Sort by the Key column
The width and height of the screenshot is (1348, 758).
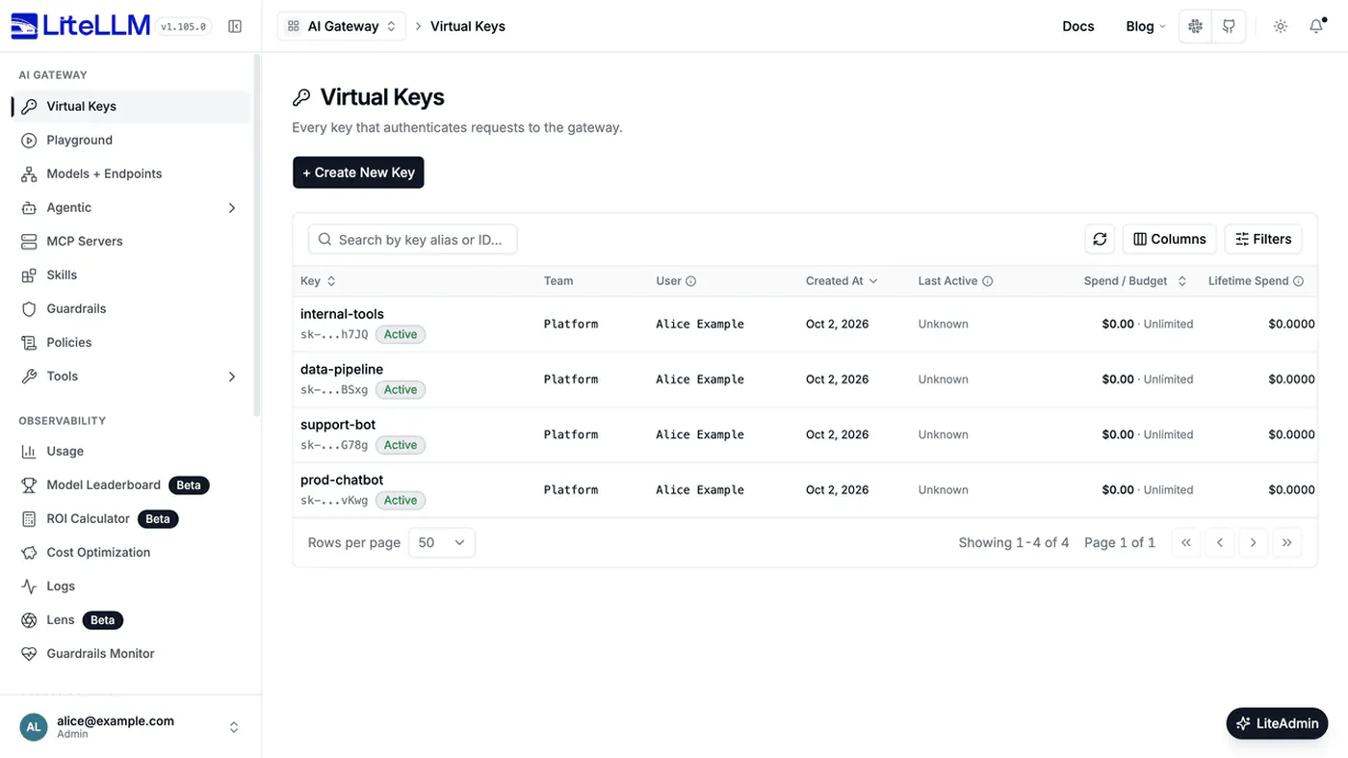(318, 281)
